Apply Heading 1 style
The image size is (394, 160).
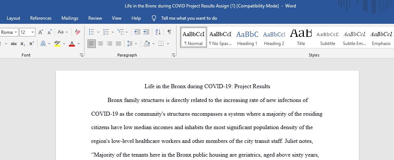click(247, 37)
